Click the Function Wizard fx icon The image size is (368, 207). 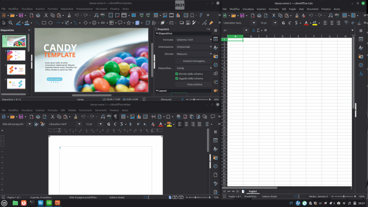pos(254,30)
